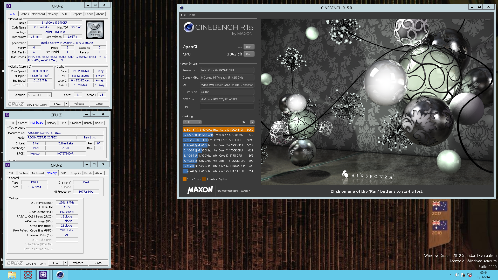498x280 pixels.
Task: Select ranking row 9 i5-3317U
Action: click(x=218, y=171)
